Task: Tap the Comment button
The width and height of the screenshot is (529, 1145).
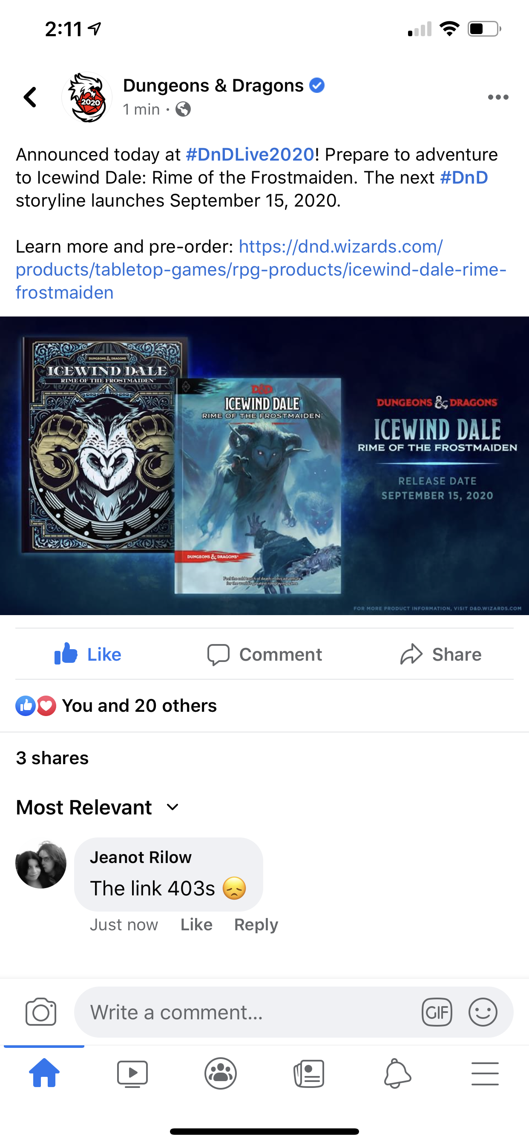Action: click(264, 654)
